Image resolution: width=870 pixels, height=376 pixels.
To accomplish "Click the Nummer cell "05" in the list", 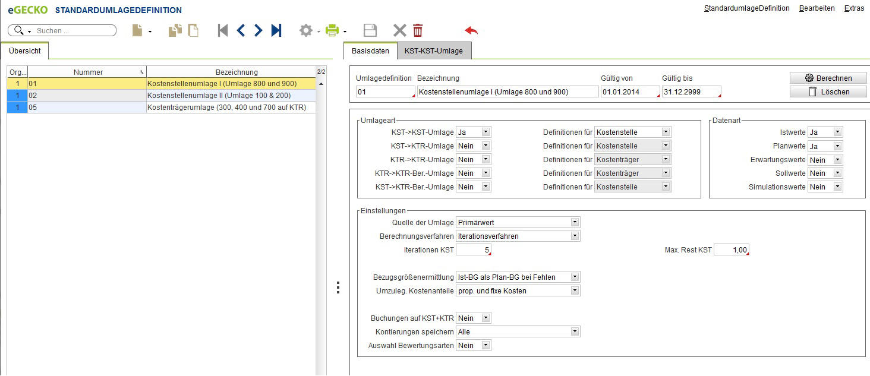I will 87,107.
